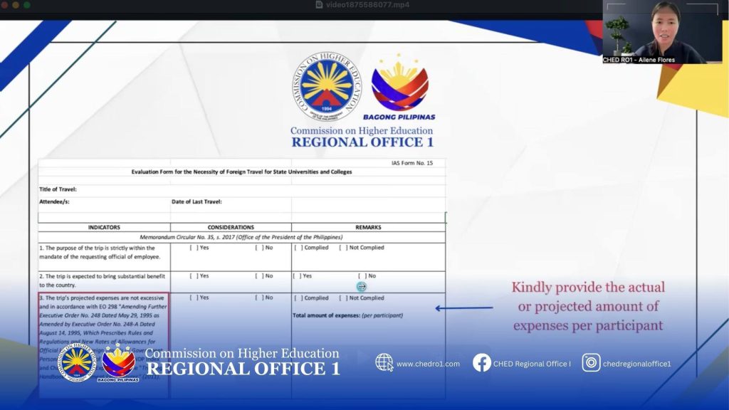Click the 'IAS Form No. 15' text
729x410 pixels.
[x=412, y=163]
